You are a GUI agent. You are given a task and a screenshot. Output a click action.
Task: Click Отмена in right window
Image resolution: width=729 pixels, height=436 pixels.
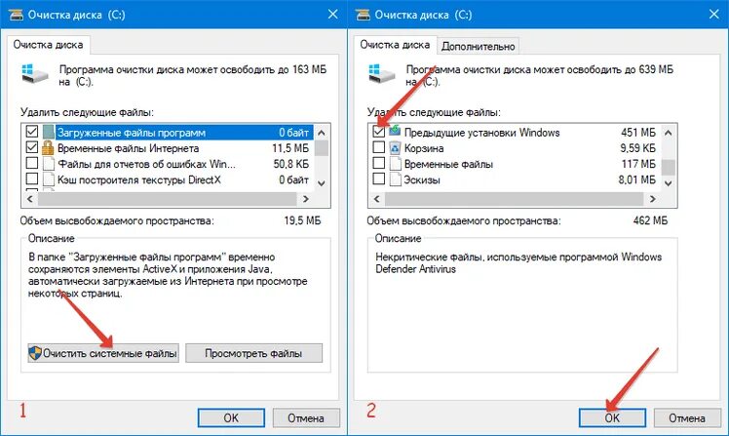point(687,417)
